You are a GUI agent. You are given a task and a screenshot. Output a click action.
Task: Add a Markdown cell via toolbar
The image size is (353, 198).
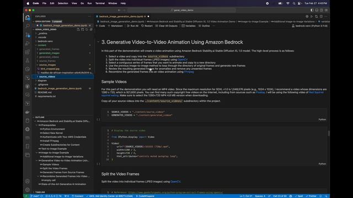point(115,26)
